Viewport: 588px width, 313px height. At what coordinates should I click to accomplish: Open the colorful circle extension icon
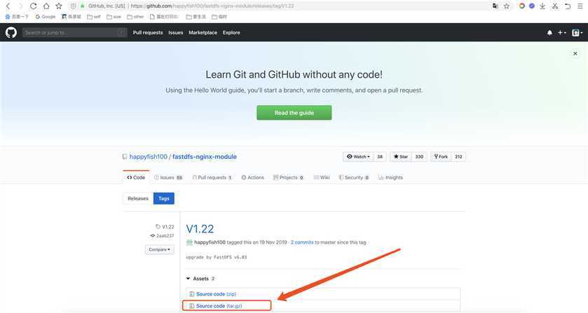tap(521, 6)
